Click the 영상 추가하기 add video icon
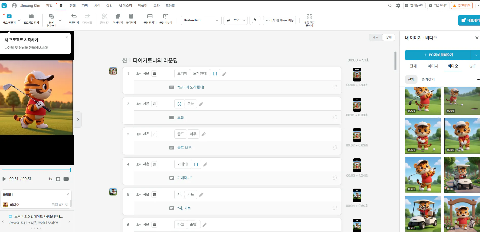The height and width of the screenshot is (232, 480). coord(51,16)
